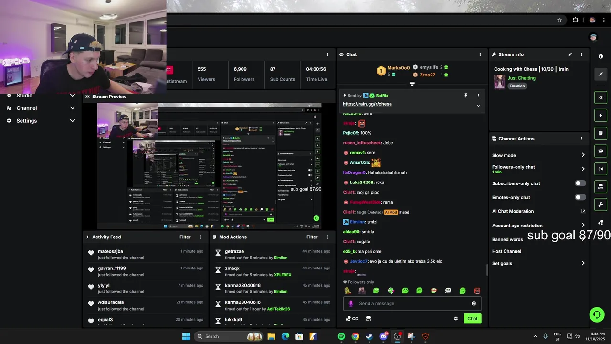Edit stream info with the pencil icon
611x344 pixels.
pos(570,54)
